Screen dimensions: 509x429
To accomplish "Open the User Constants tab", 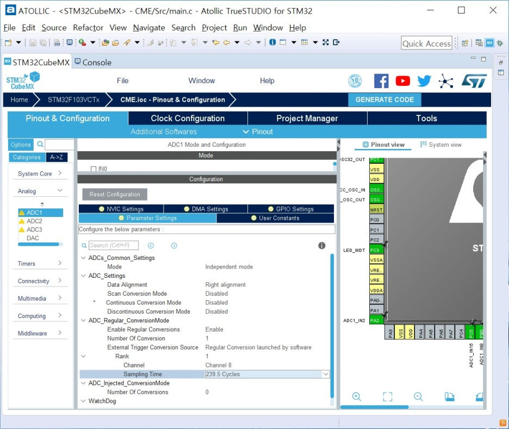I will pos(275,218).
